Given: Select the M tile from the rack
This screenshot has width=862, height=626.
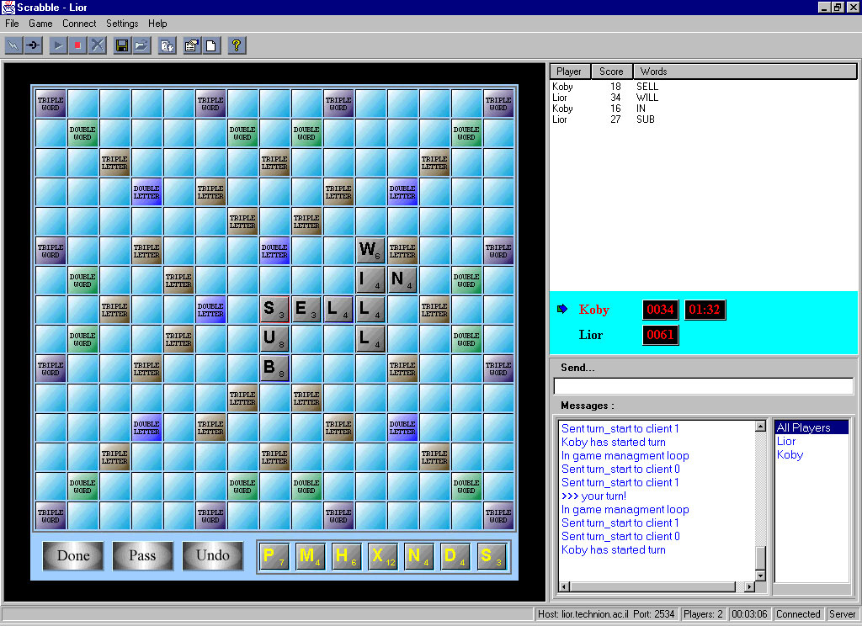Looking at the screenshot, I should [x=310, y=556].
